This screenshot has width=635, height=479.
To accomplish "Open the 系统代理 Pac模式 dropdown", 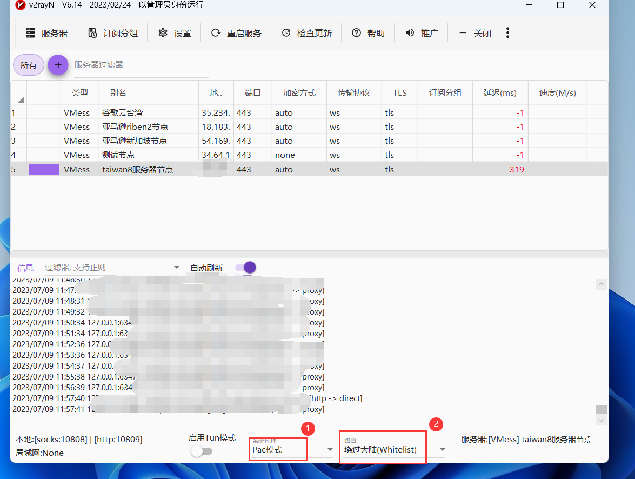I will tap(292, 449).
